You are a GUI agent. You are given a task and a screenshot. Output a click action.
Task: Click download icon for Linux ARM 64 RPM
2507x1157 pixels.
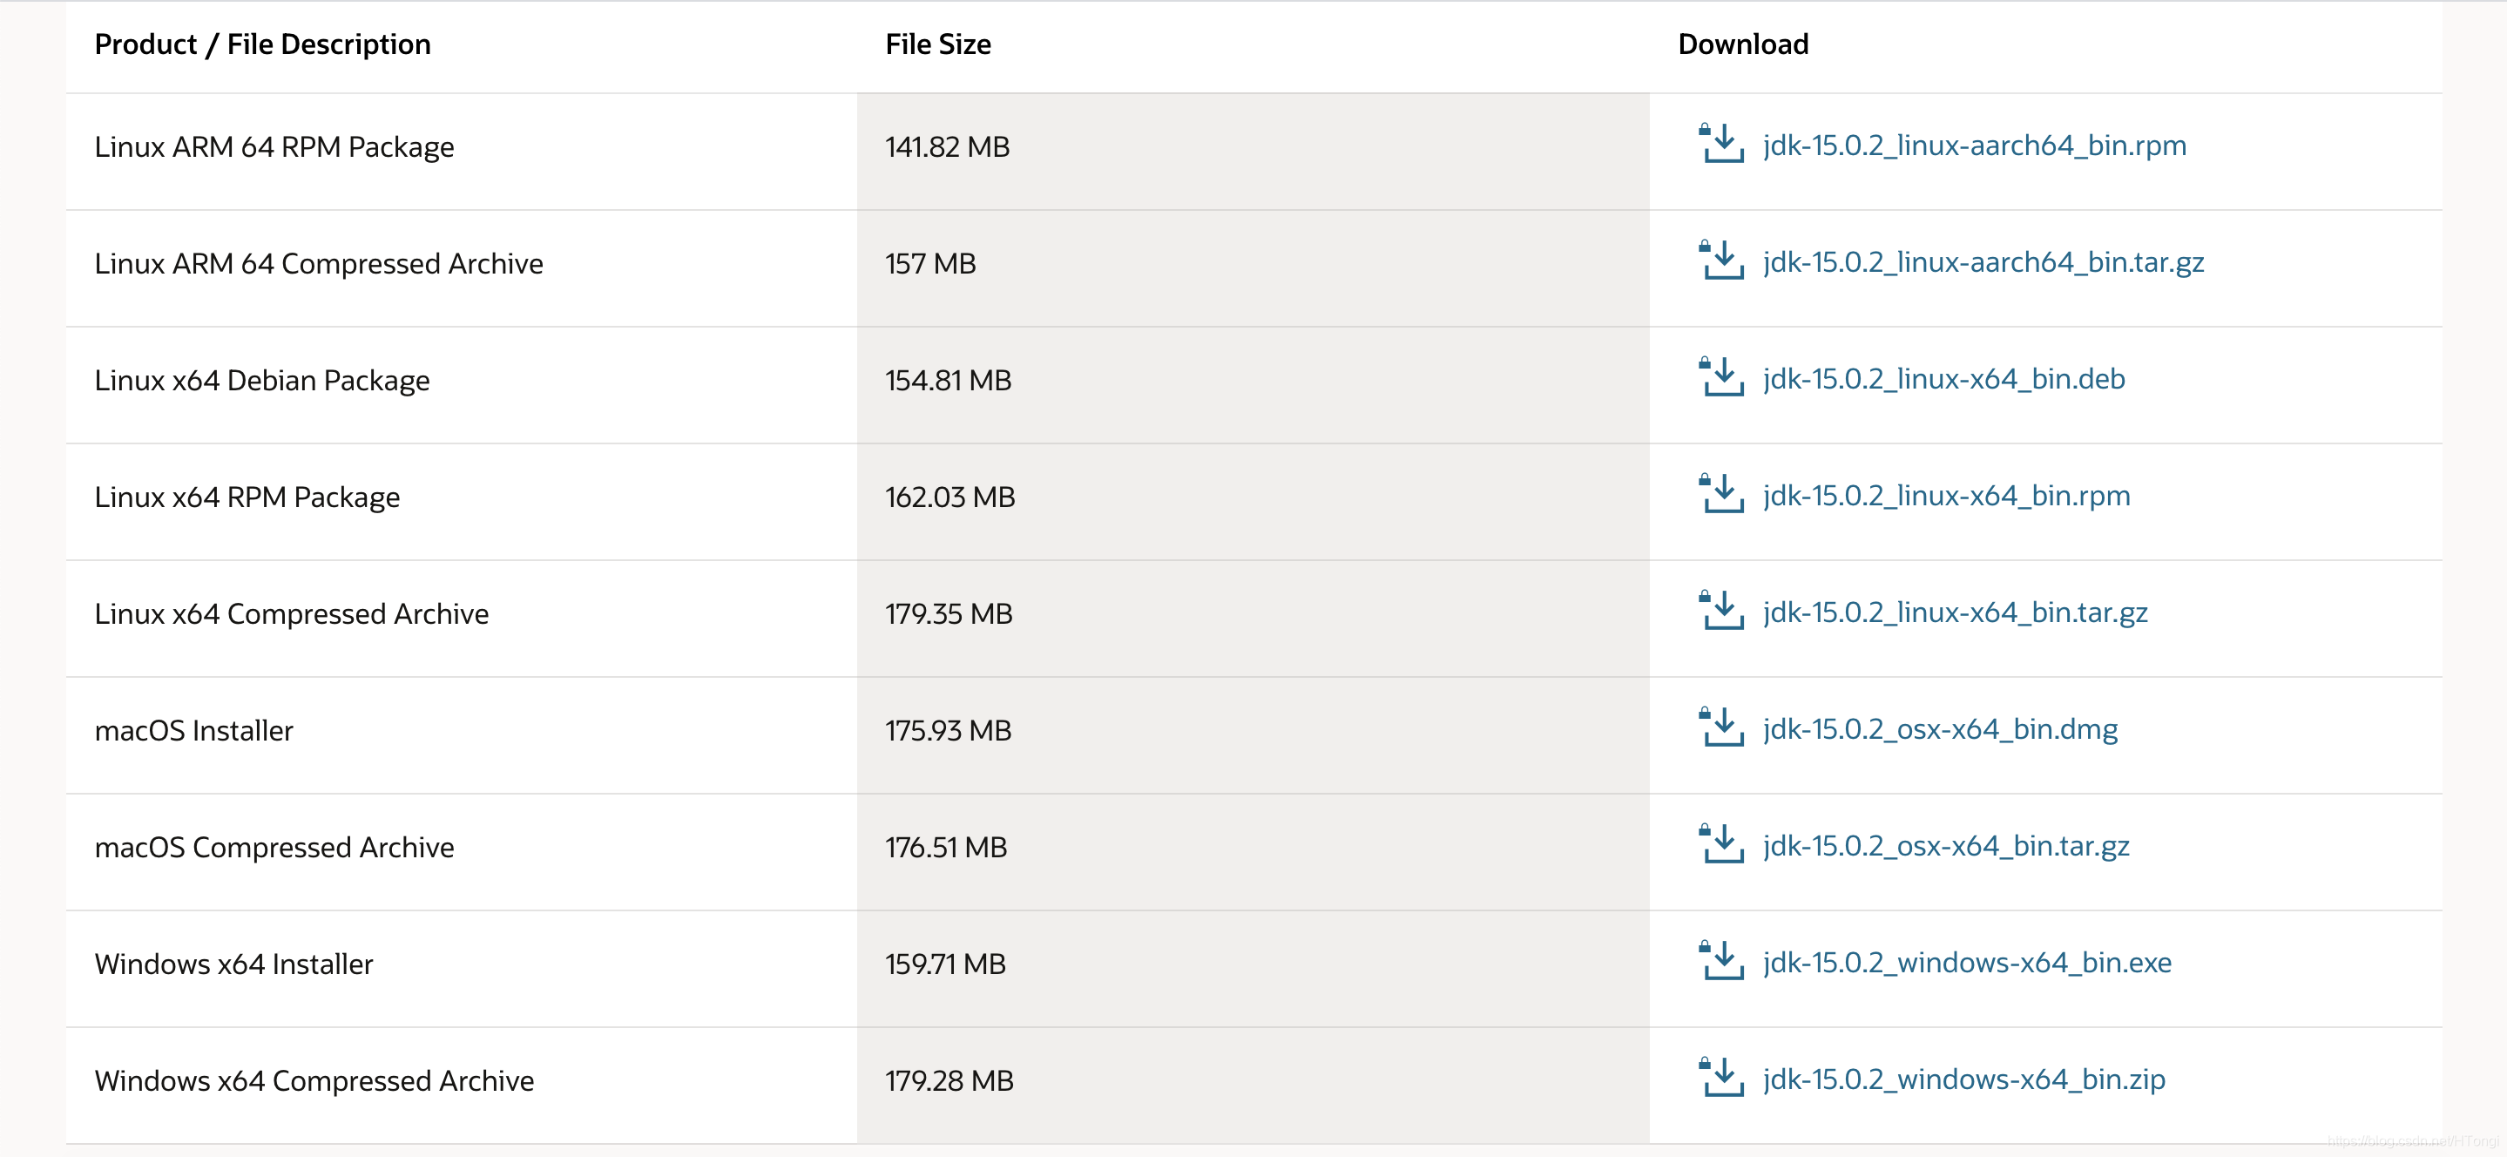coord(1720,144)
